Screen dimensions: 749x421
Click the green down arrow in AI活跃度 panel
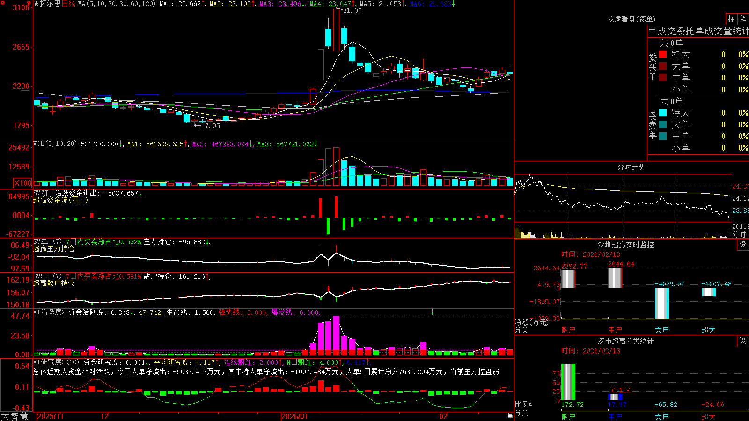point(432,312)
